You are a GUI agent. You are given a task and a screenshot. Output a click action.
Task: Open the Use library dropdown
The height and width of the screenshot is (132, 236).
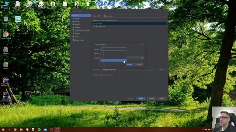pos(128,69)
